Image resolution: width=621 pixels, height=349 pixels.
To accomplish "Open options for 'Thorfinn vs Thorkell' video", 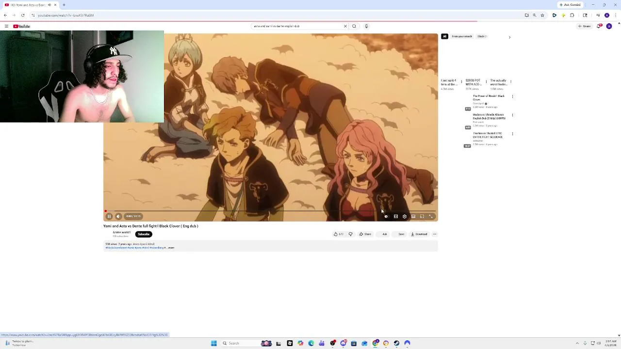I will (x=512, y=134).
